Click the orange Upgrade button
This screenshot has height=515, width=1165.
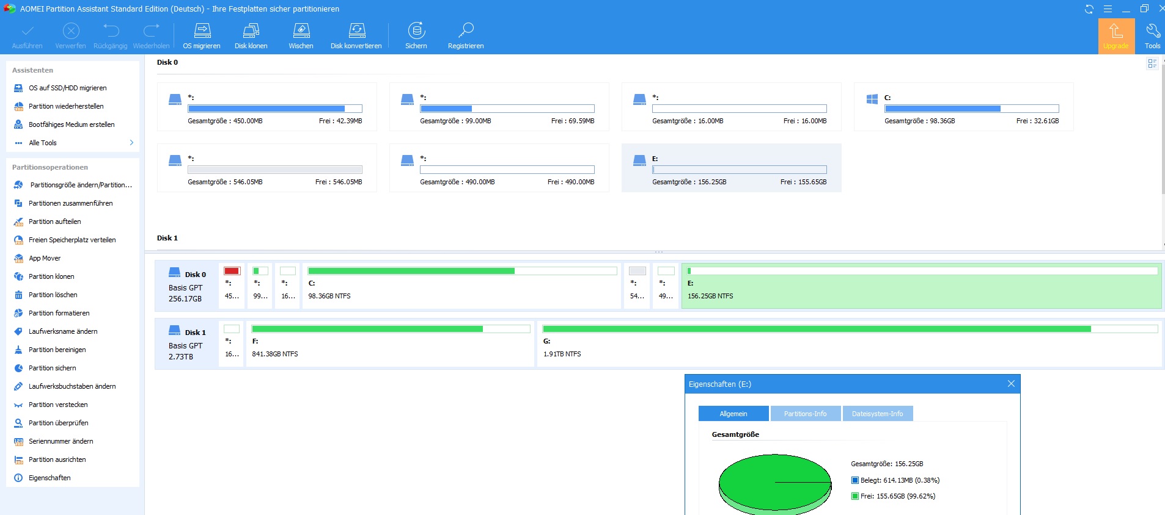[x=1116, y=36]
